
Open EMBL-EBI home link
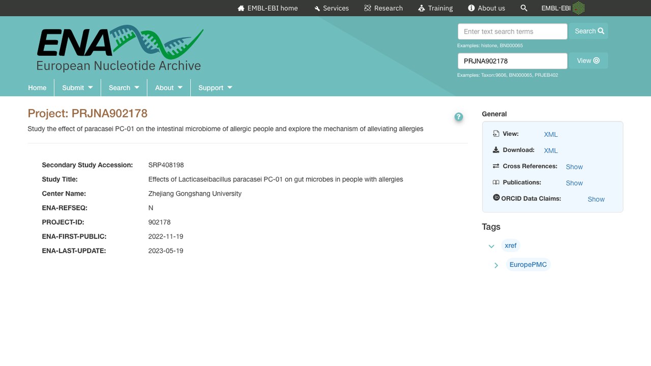pos(268,8)
